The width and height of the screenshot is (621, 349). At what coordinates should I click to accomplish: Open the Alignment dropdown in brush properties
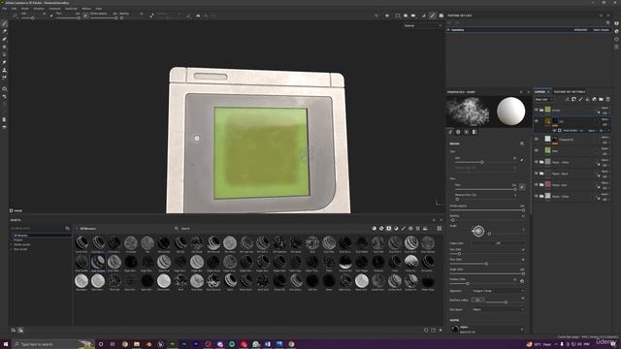click(498, 291)
